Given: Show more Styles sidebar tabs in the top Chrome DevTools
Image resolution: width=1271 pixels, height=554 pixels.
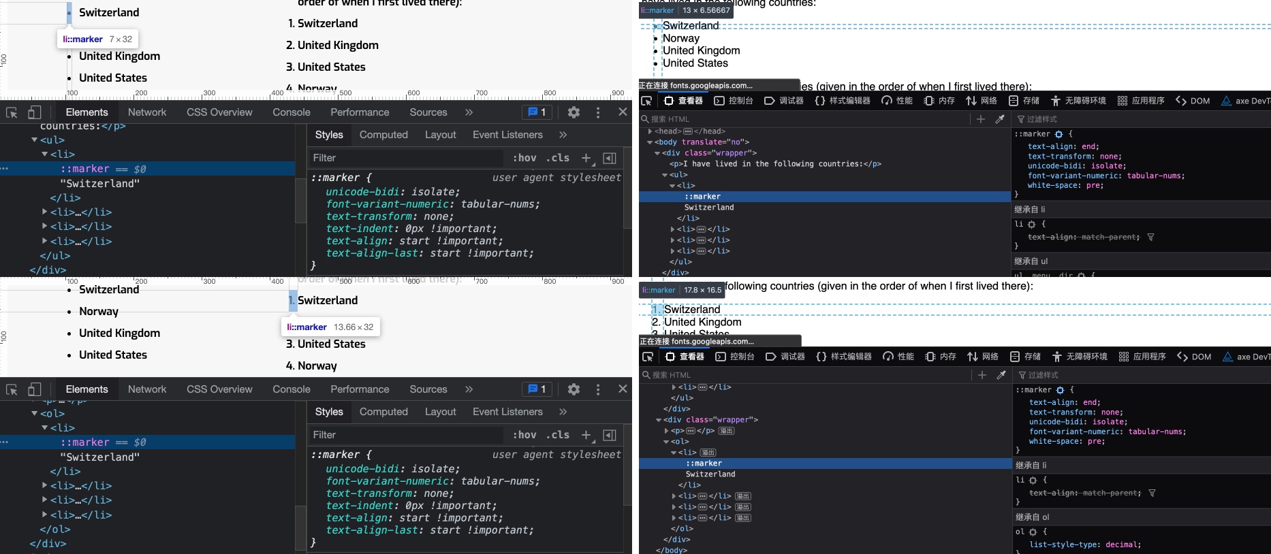Looking at the screenshot, I should point(563,135).
